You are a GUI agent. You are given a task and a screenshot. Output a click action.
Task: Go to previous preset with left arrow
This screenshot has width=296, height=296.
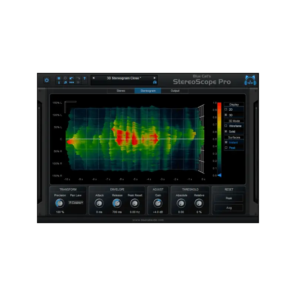(94, 78)
